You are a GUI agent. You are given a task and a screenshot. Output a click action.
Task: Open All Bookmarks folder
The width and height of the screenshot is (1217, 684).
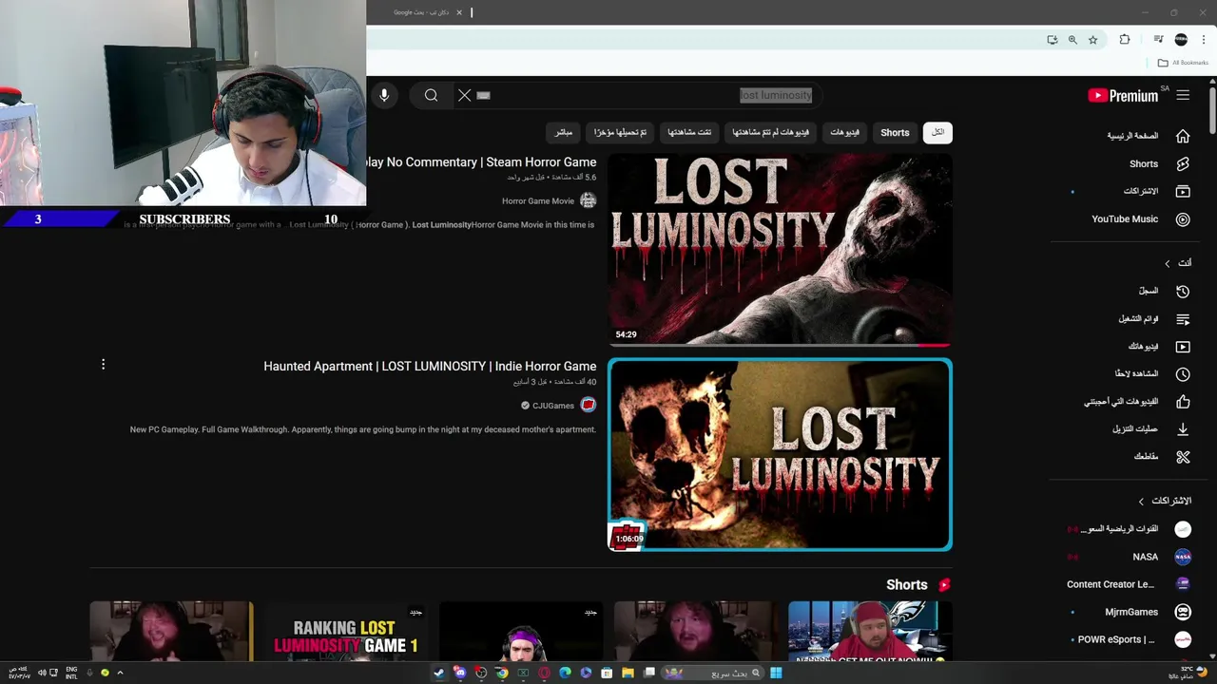[x=1183, y=63]
